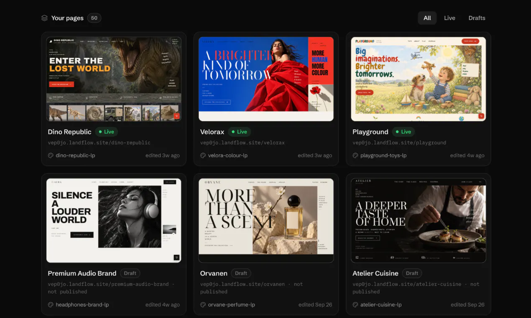Open the Velorax page thumbnail
This screenshot has height=318, width=531.
266,79
